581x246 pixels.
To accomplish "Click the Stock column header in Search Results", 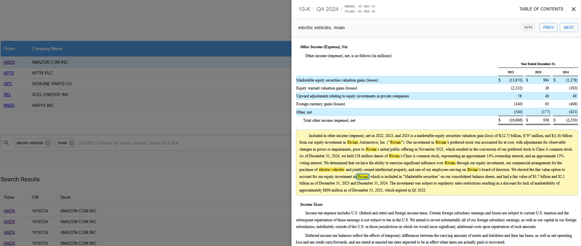I will pos(65,197).
